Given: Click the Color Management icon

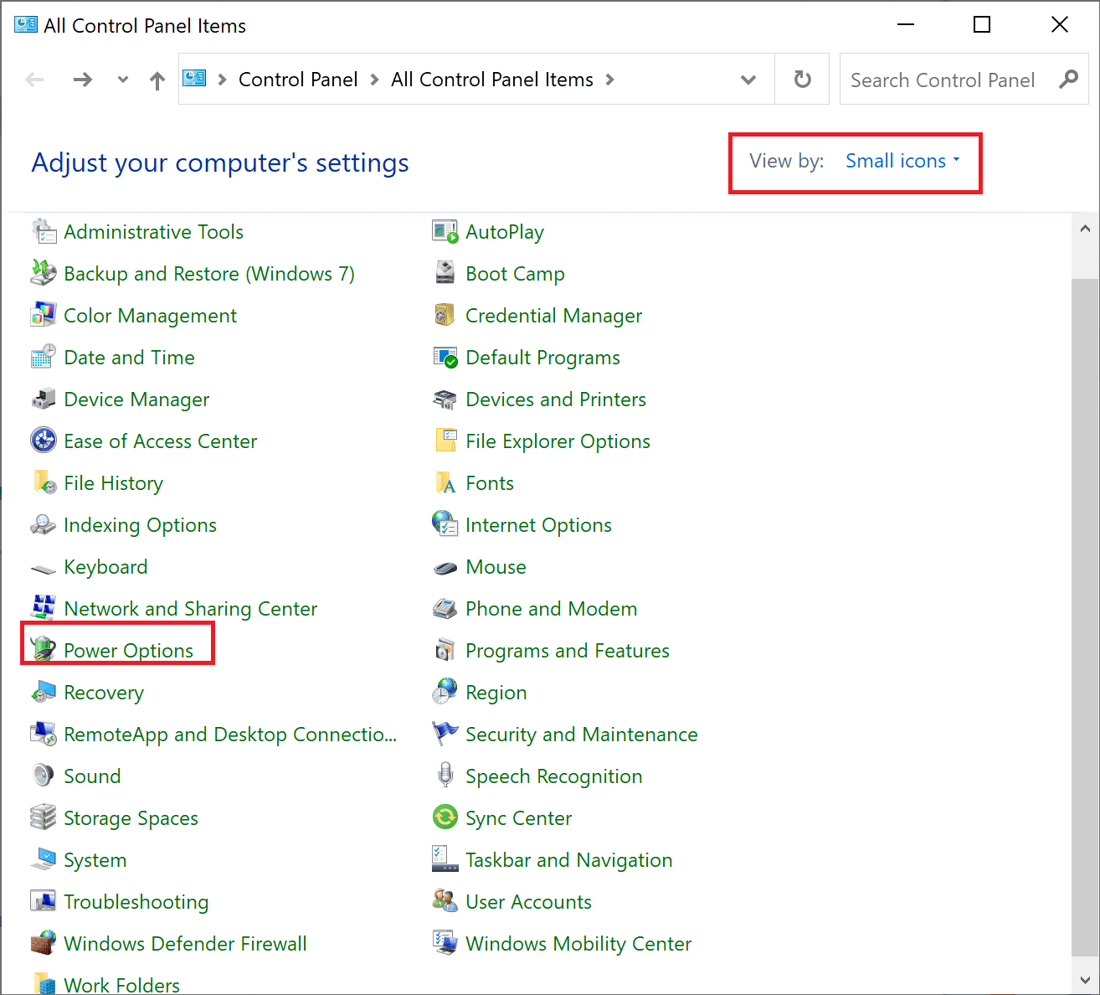Looking at the screenshot, I should point(44,315).
